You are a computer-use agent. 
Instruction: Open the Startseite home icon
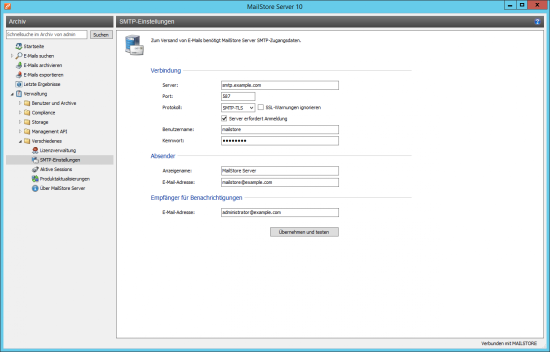click(x=18, y=46)
